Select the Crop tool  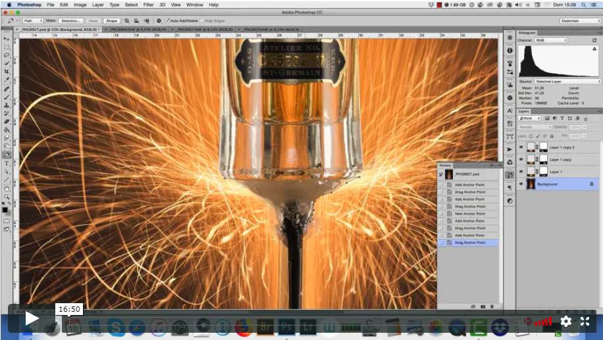[x=7, y=72]
